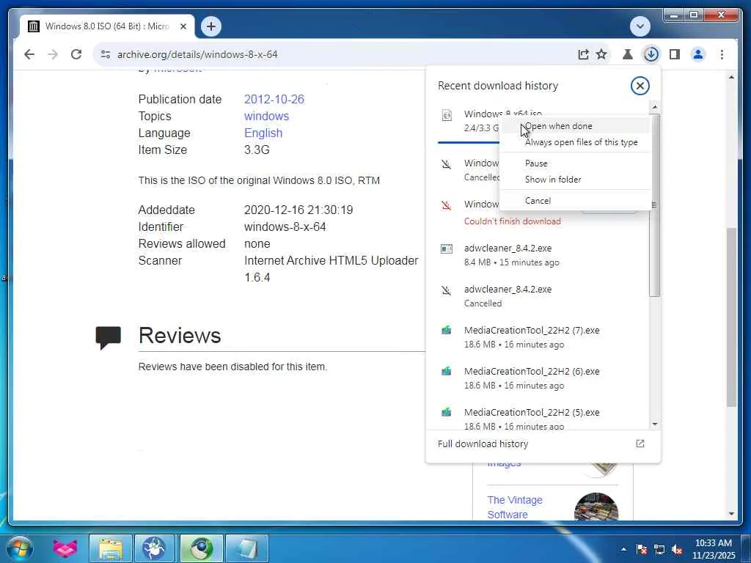The width and height of the screenshot is (751, 563).
Task: Click MediaCreationTool_22H2 (6).exe icon
Action: coord(447,371)
